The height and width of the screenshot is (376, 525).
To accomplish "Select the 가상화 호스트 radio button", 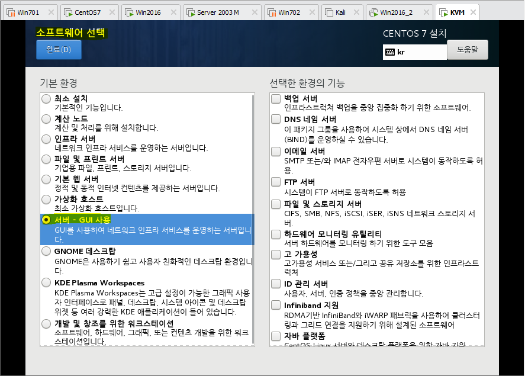I will click(46, 199).
